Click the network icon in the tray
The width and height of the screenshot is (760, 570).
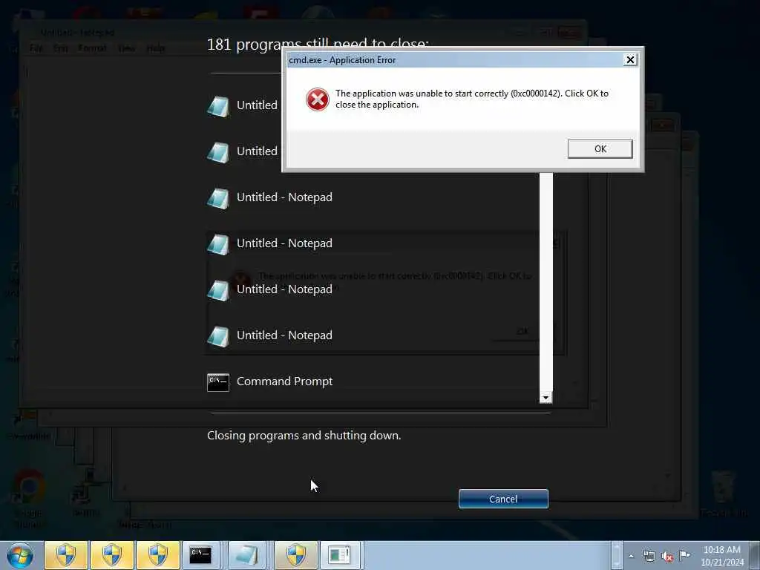pos(649,557)
